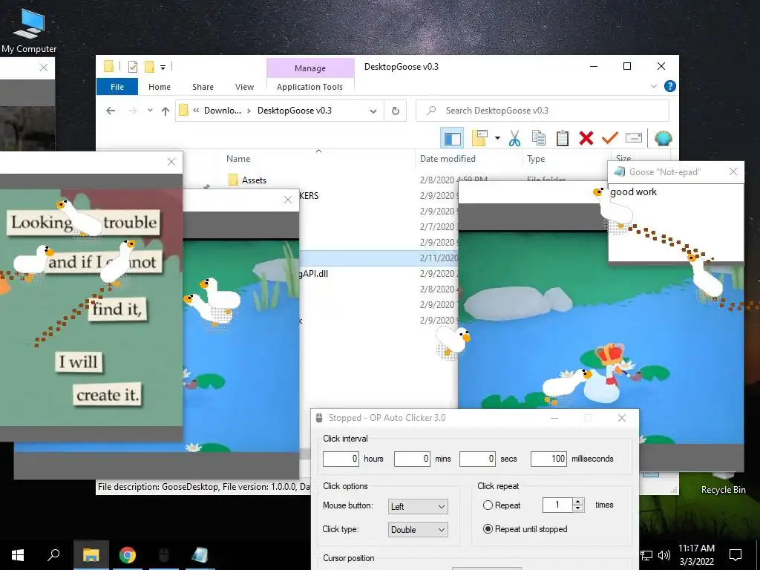The width and height of the screenshot is (760, 570).
Task: Click the Search DesktopGoose v0.3 box
Action: tap(543, 111)
